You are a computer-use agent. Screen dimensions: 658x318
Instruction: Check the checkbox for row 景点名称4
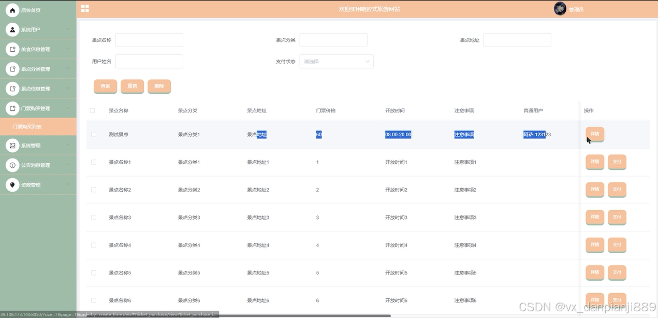pyautogui.click(x=94, y=245)
